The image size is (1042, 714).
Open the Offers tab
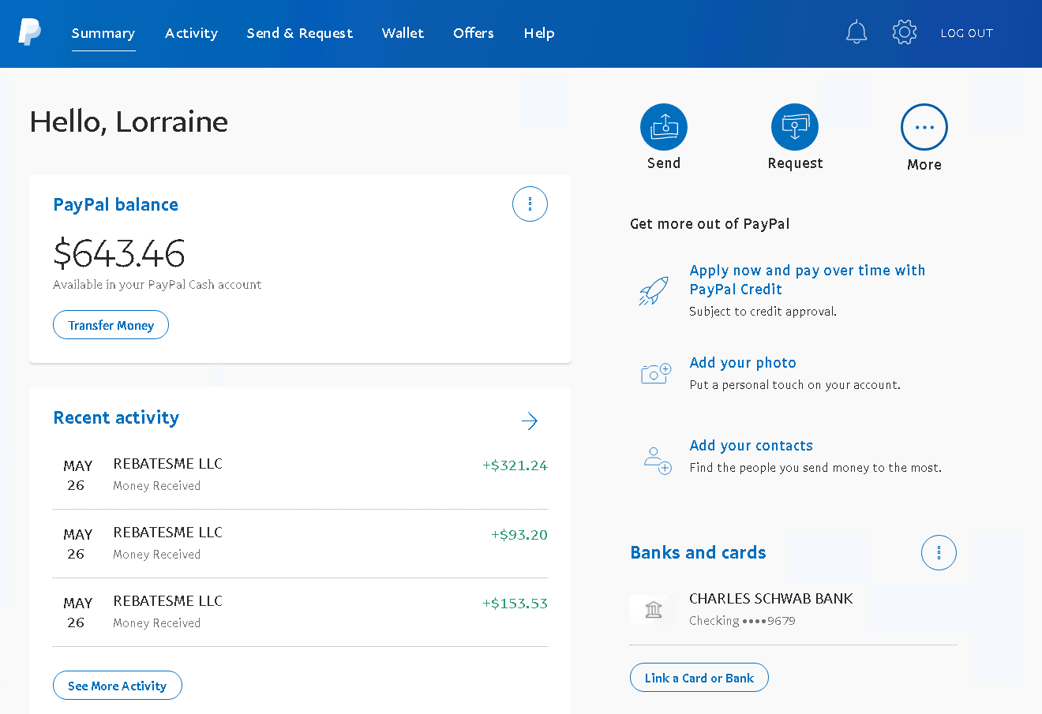474,33
